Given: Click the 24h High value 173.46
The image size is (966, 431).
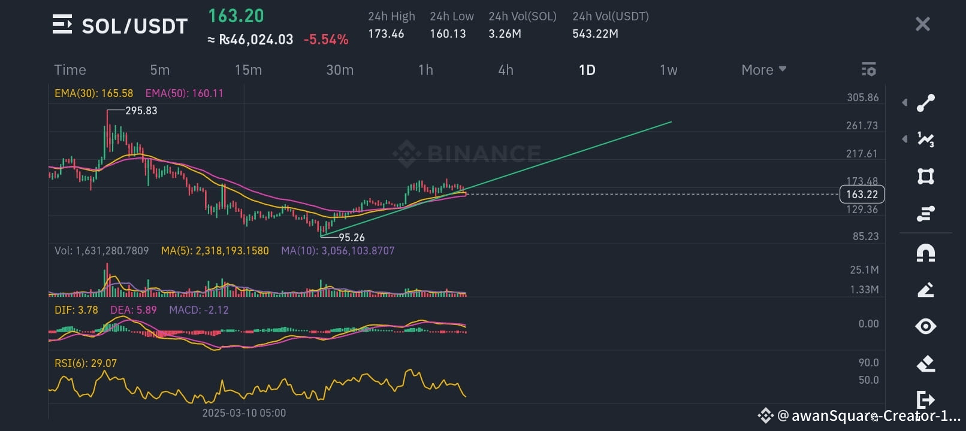Looking at the screenshot, I should click(386, 34).
